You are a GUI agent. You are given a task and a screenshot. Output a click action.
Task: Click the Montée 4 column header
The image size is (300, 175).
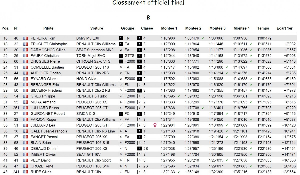tap(242, 28)
